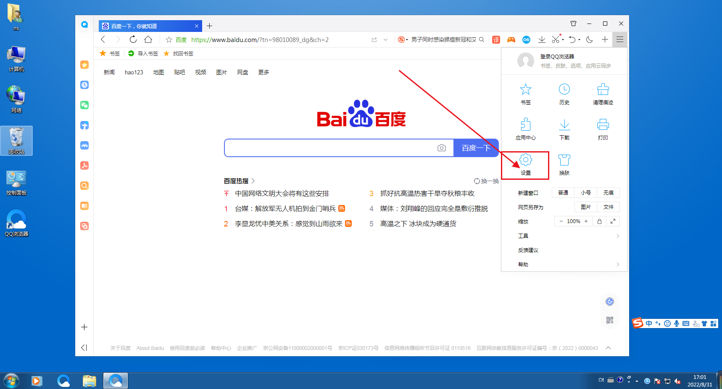Open the skin shirt icon in title bar
722x389 pixels.
[x=573, y=24]
